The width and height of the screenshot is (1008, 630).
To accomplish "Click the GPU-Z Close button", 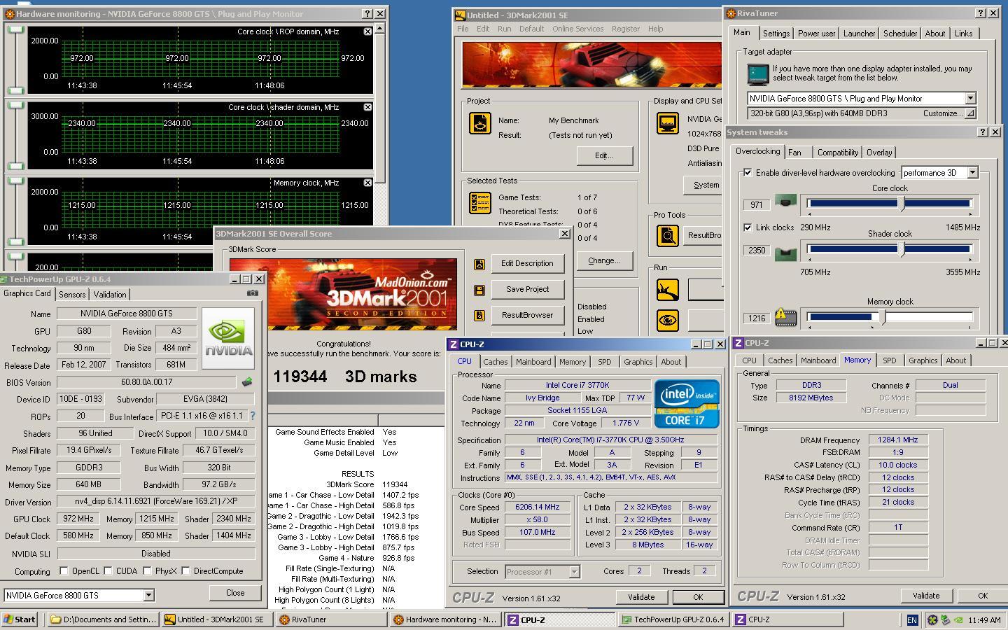I will point(235,593).
